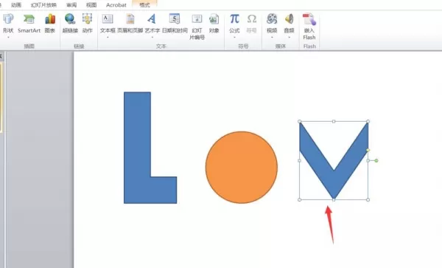Screen dimensions: 442x268
Task: Expand the Equation (公式) dropdown arrow
Action: [234, 37]
